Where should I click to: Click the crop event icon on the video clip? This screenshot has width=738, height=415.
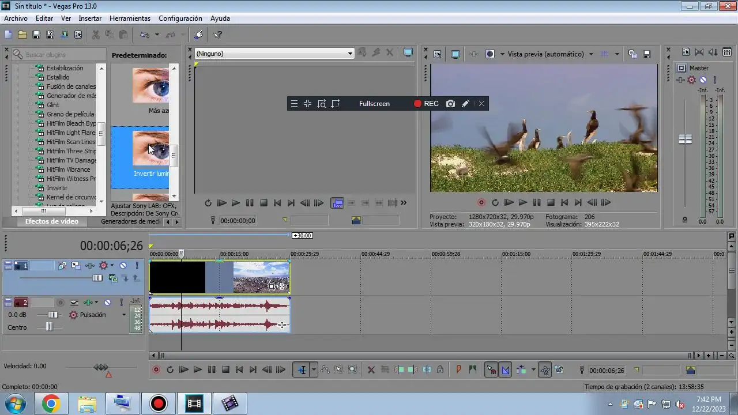click(x=272, y=286)
